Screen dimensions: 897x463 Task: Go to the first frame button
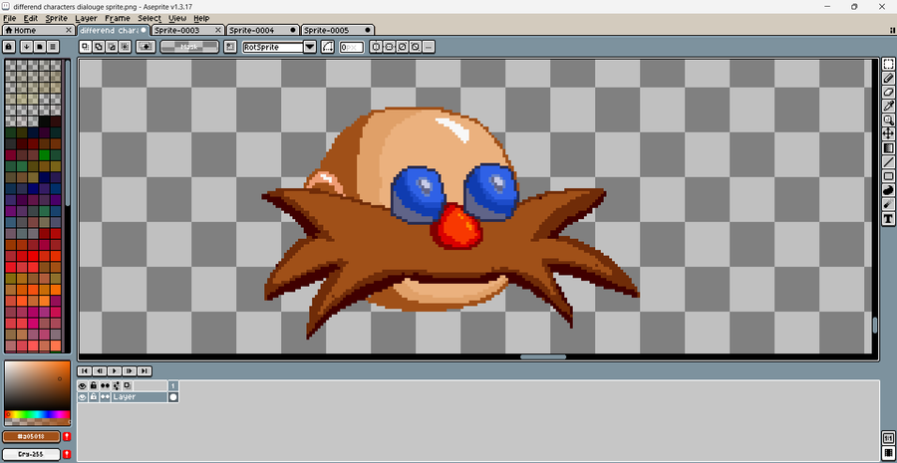click(x=85, y=371)
